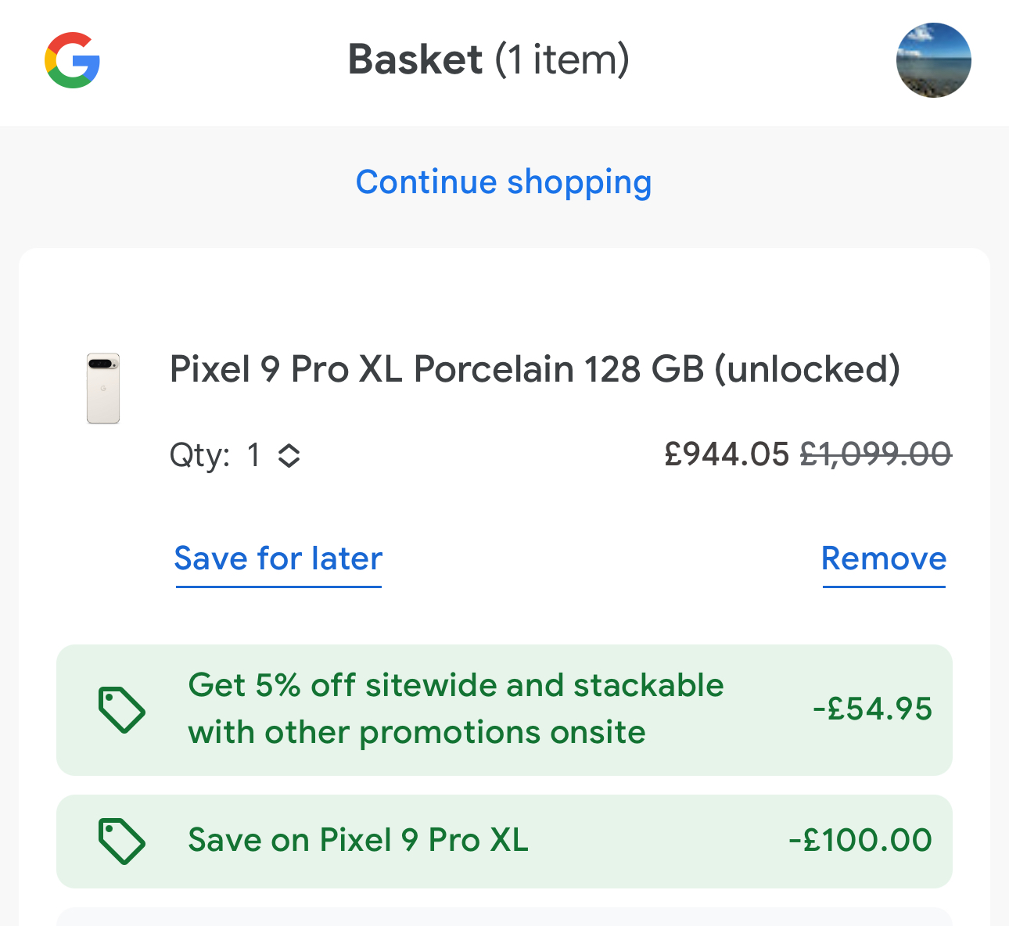
Task: Remove the Pixel 9 Pro XL from basket
Action: [883, 559]
